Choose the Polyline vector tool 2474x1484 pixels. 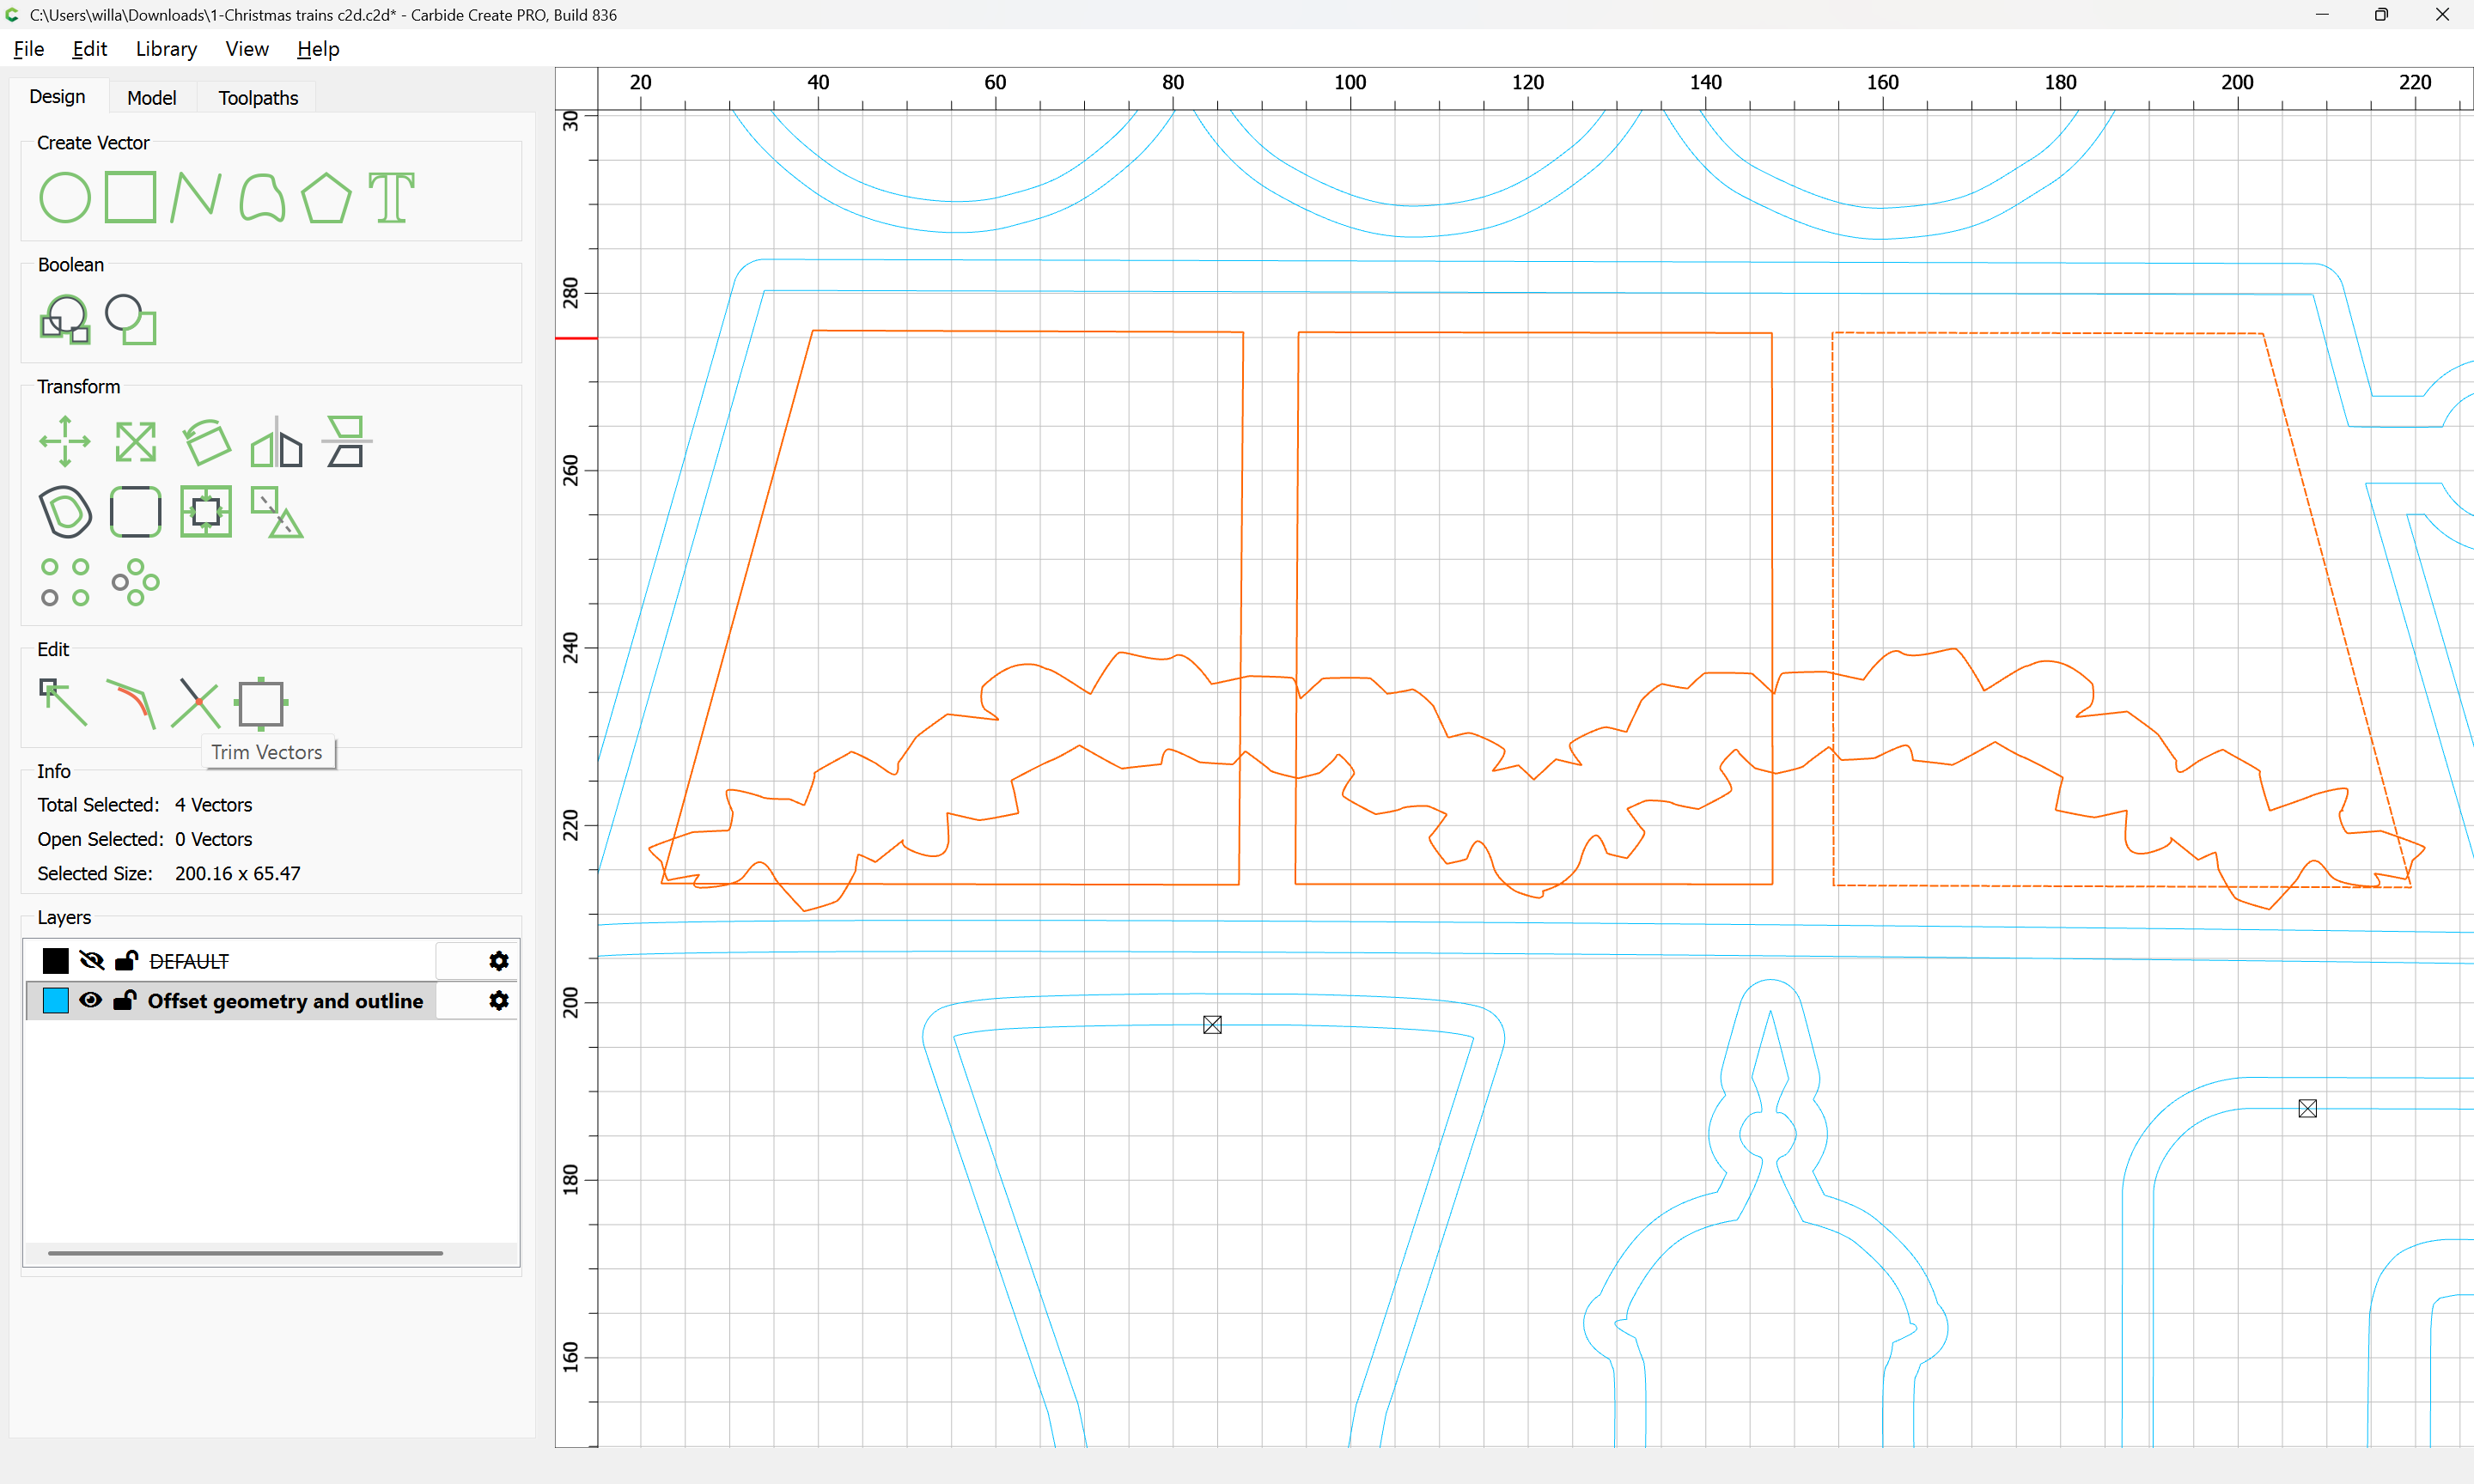(x=195, y=197)
